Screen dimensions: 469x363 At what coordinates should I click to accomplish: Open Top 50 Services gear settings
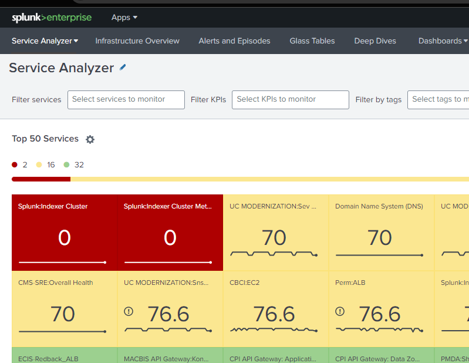90,139
